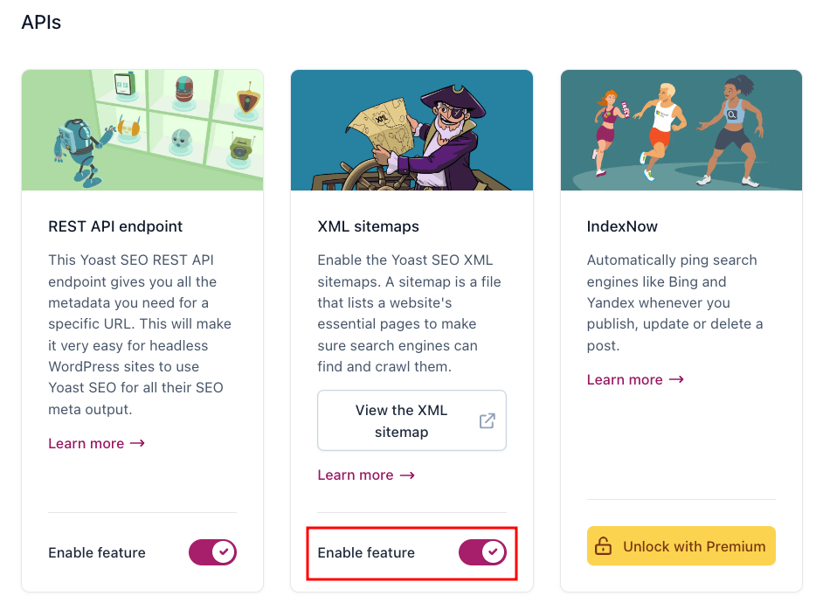The image size is (823, 610).
Task: Click the padlock icon in Unlock with Premium
Action: tap(604, 545)
